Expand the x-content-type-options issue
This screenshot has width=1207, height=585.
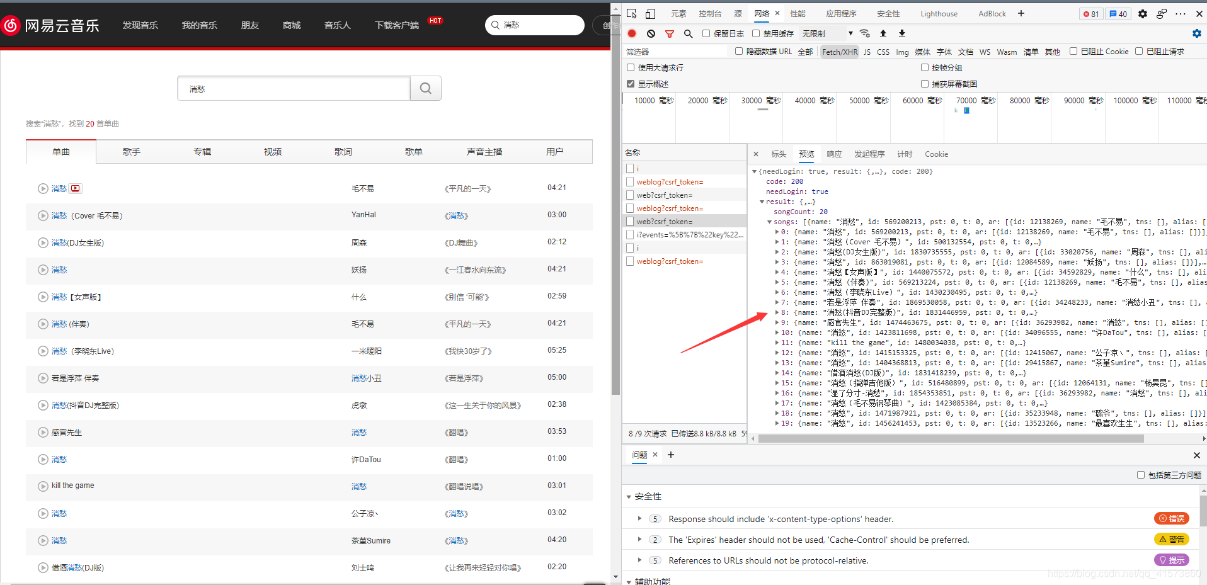click(x=639, y=518)
